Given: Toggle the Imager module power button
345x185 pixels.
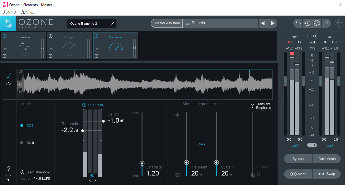Looking at the screenshot, I should [51, 36].
